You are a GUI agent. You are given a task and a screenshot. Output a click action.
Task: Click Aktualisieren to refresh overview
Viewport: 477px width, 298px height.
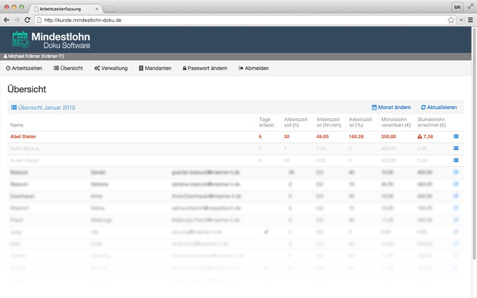(x=439, y=107)
